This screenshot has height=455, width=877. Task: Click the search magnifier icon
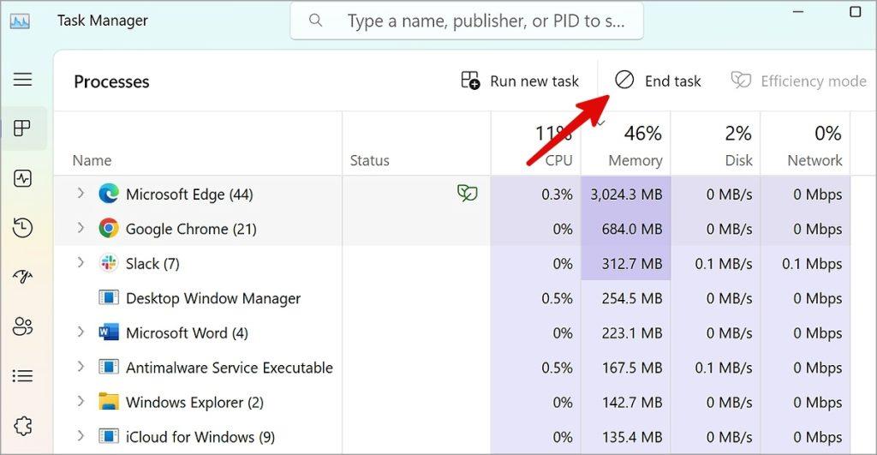click(x=315, y=21)
